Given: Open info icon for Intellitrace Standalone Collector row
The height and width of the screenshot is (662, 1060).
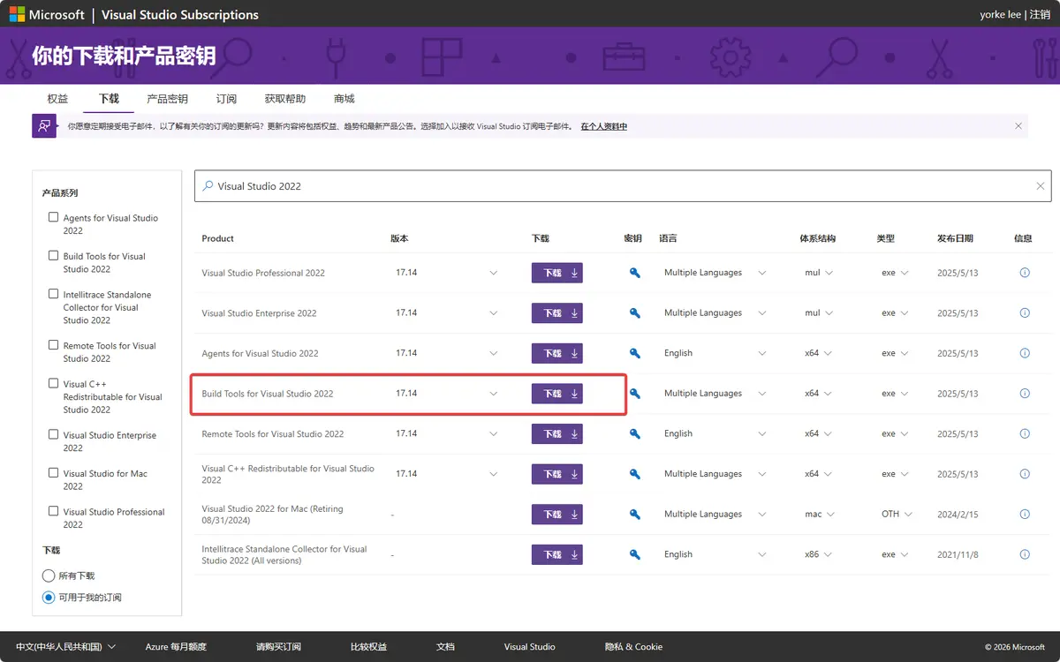Looking at the screenshot, I should (x=1025, y=554).
